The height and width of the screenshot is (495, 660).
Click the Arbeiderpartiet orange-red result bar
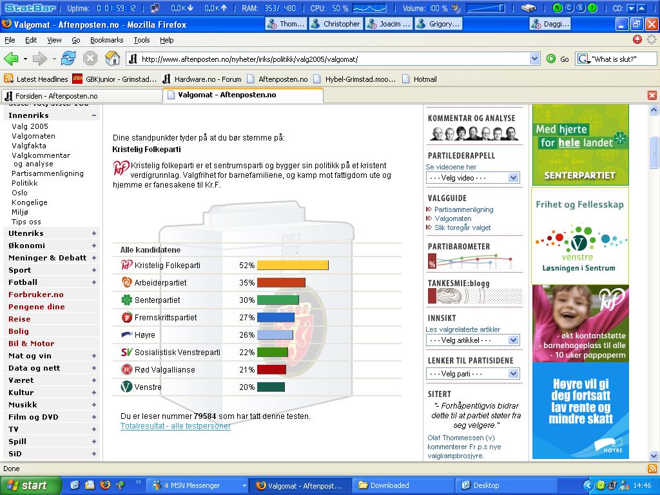pyautogui.click(x=281, y=282)
